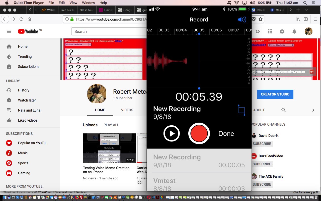Open the YouTube apps grid icon
The image size is (321, 201).
click(270, 31)
